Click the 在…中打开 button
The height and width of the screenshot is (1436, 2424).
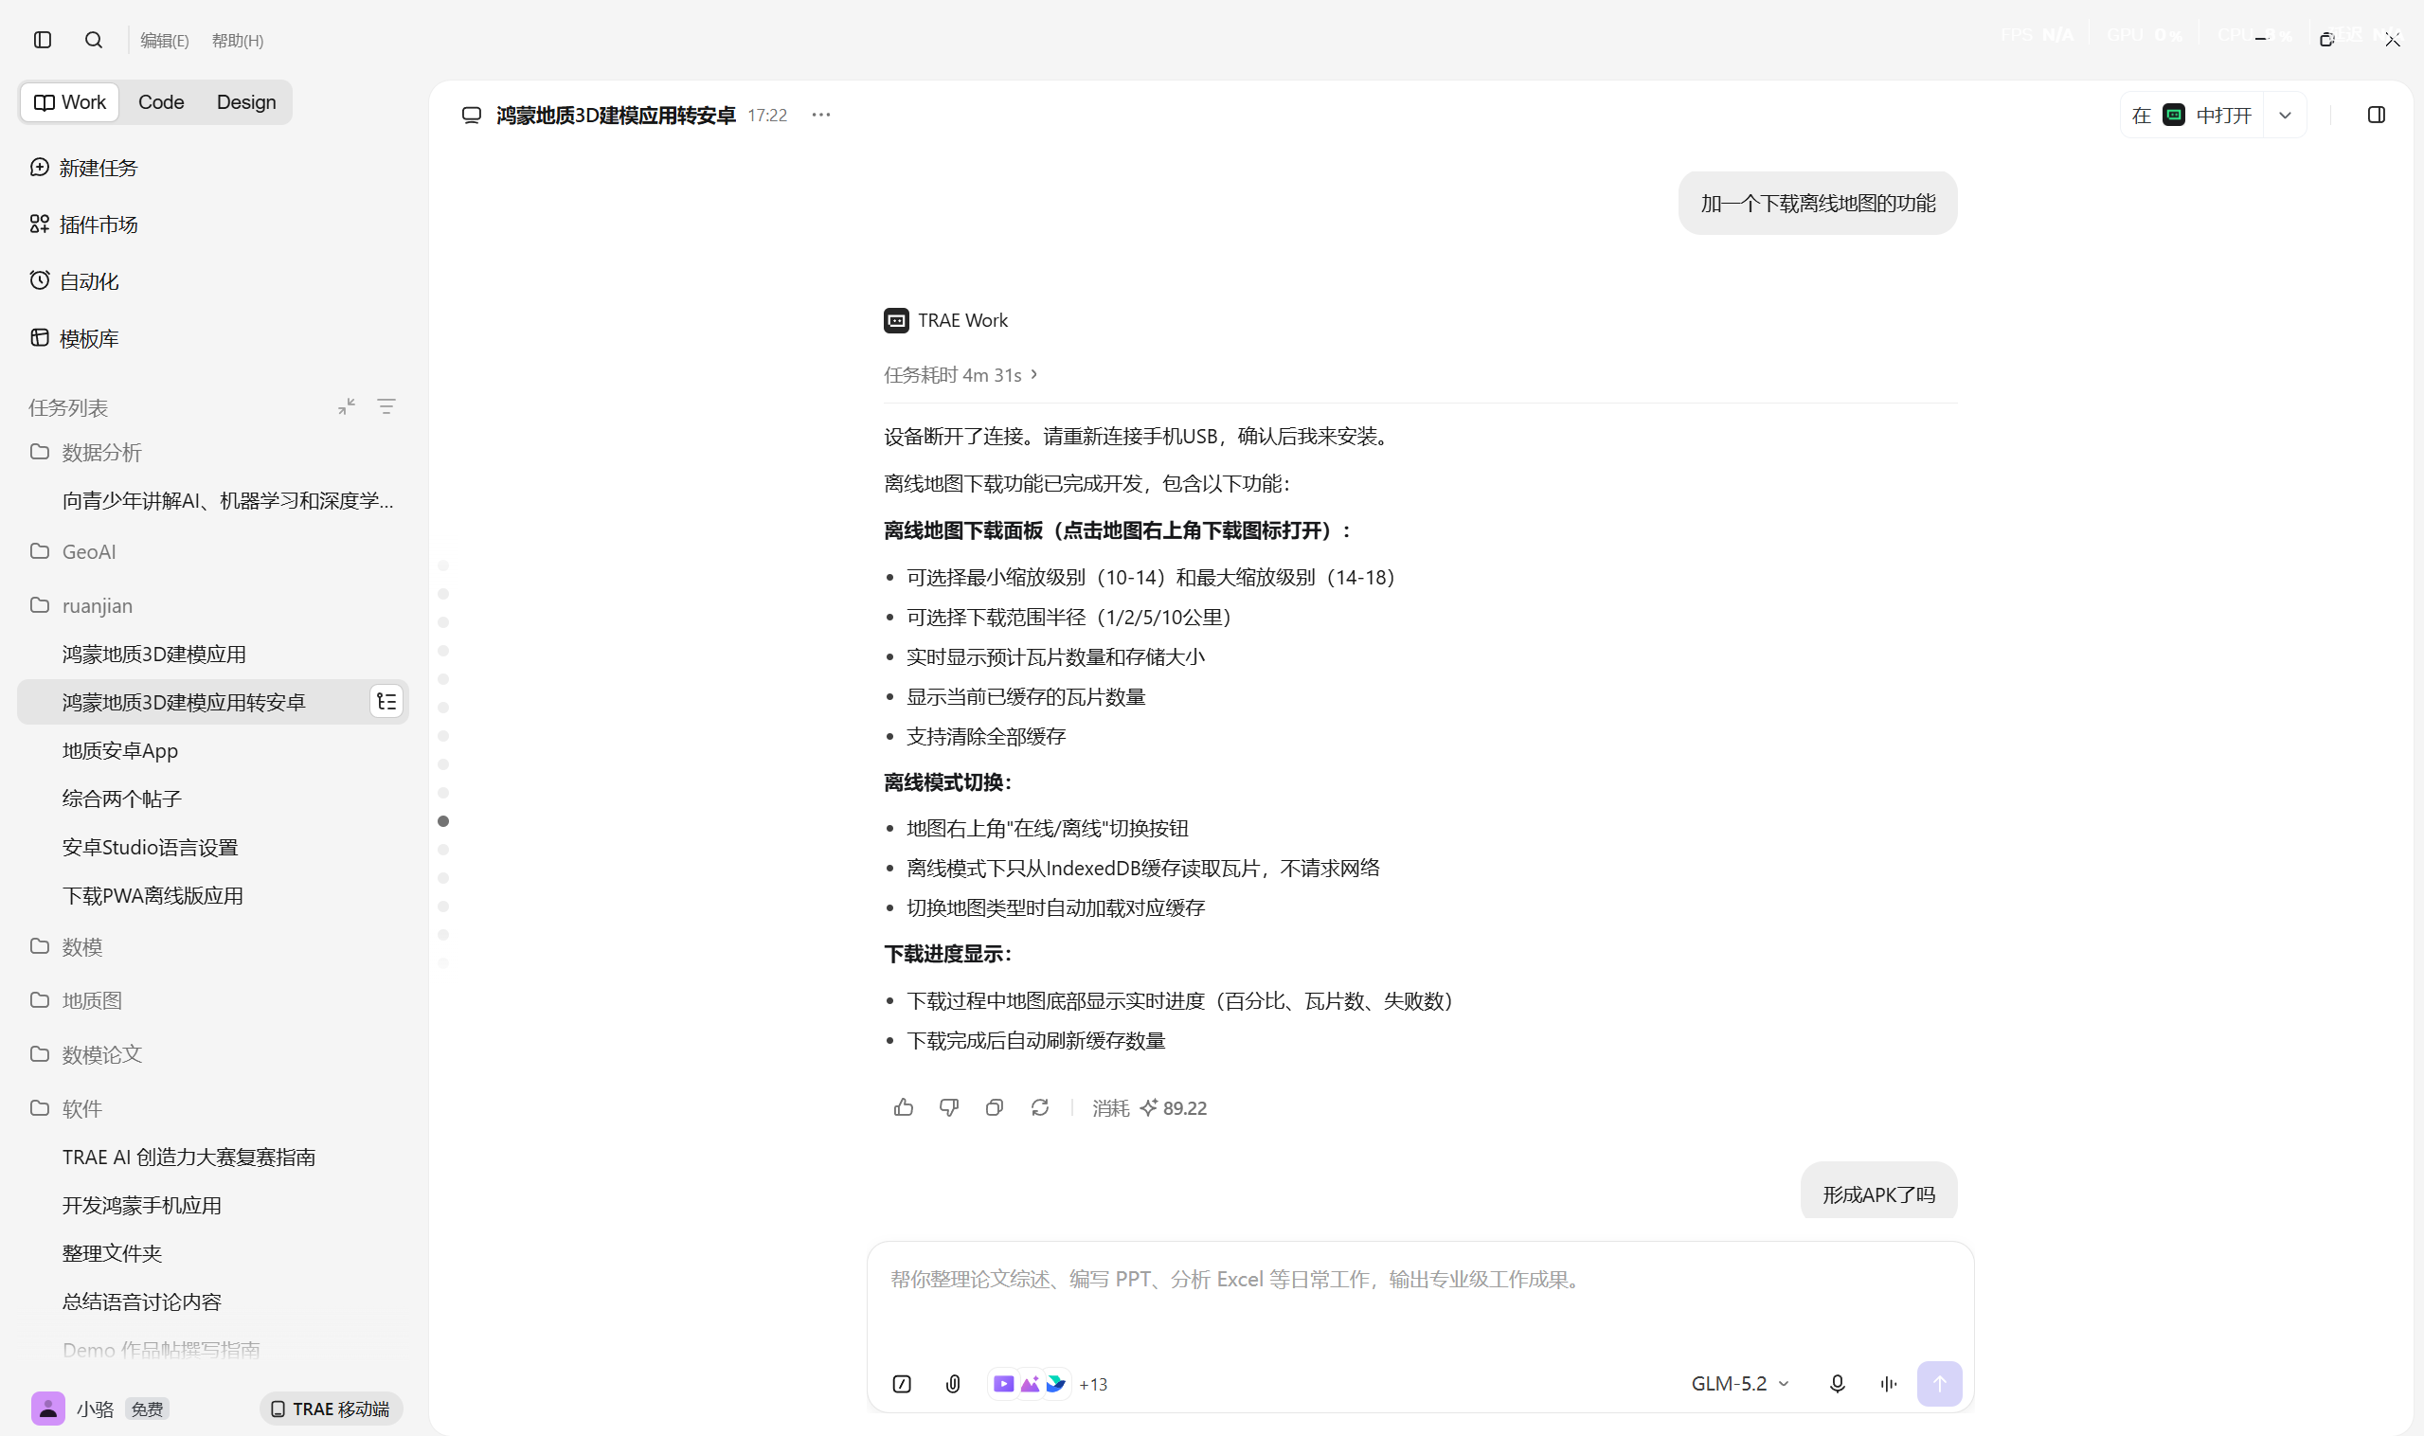click(x=2192, y=116)
